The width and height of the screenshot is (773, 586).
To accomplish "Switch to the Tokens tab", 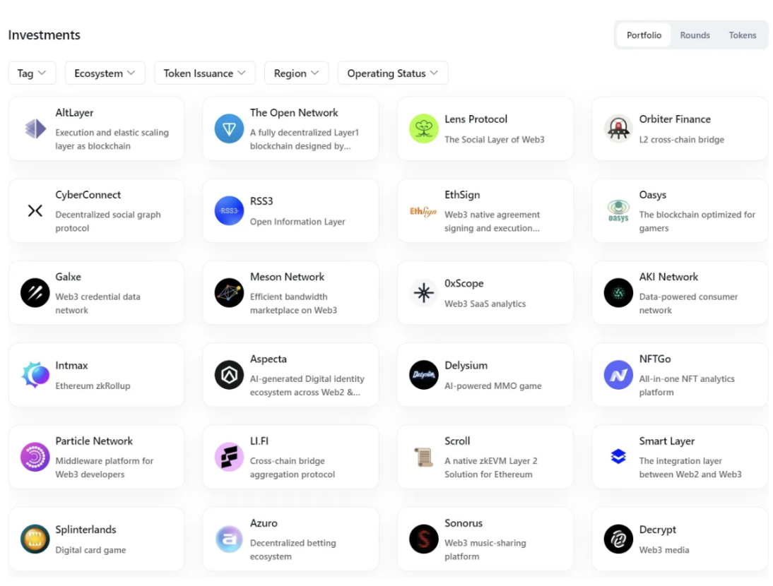I will 742,35.
